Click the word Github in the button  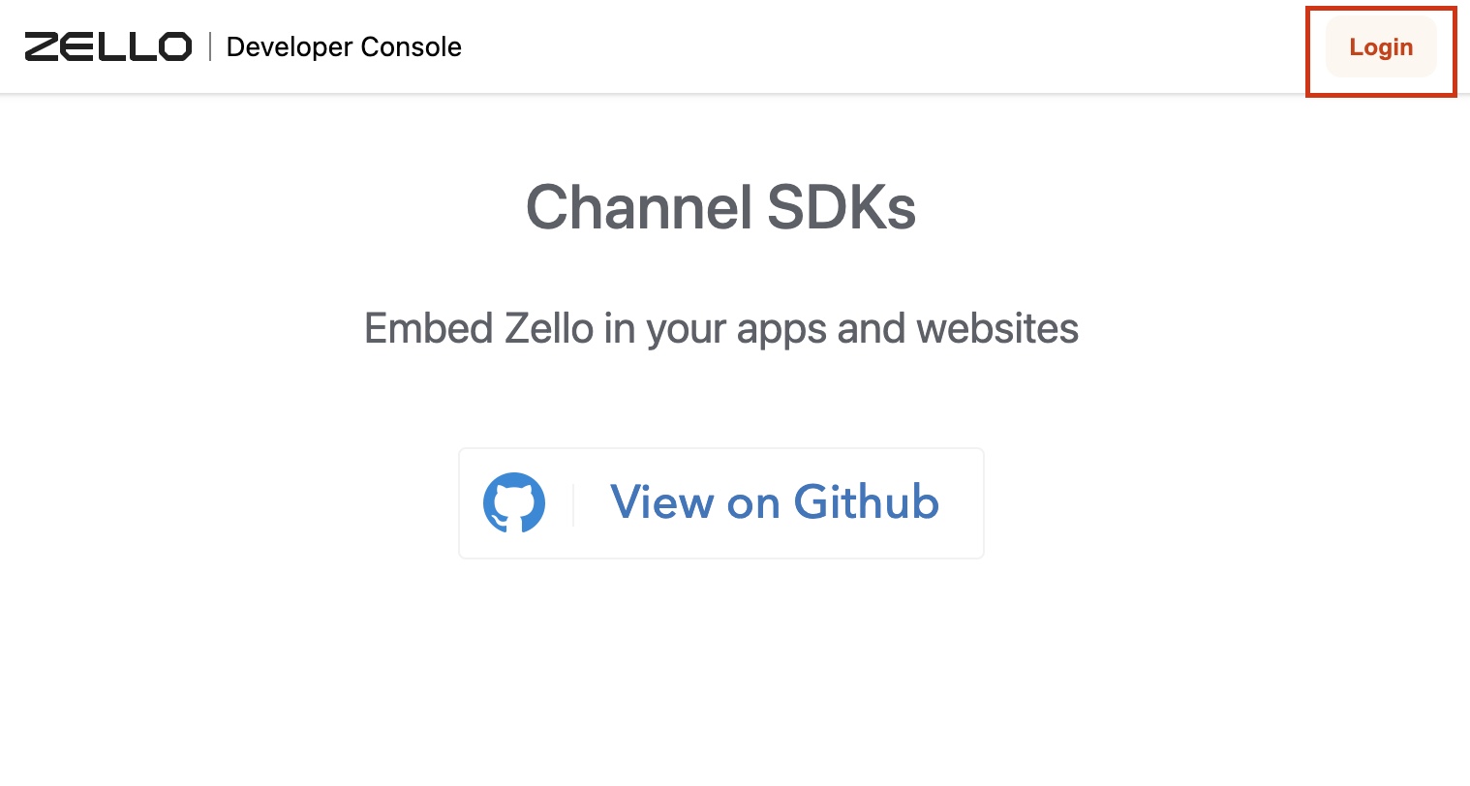pos(867,501)
